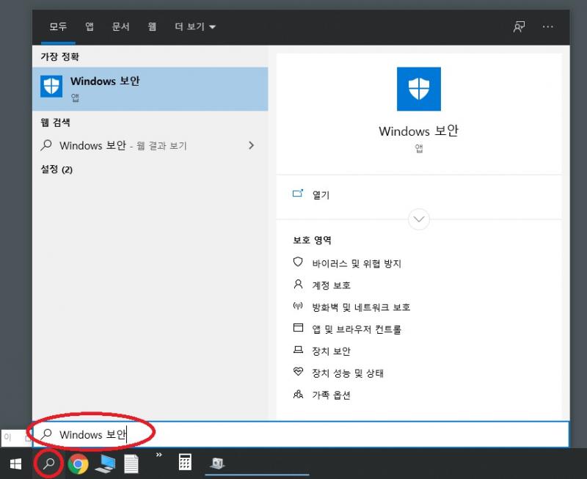This screenshot has height=479, width=587.
Task: Click the text document taskbar icon
Action: pos(131,464)
